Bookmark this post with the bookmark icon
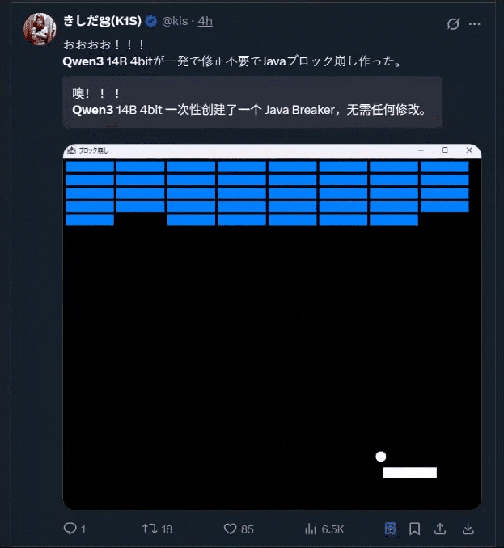 [x=415, y=529]
